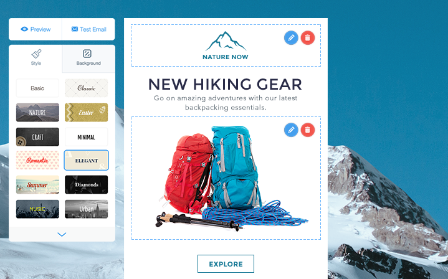Open the Style tab with paintbrush icon
The image size is (448, 279).
[x=36, y=58]
